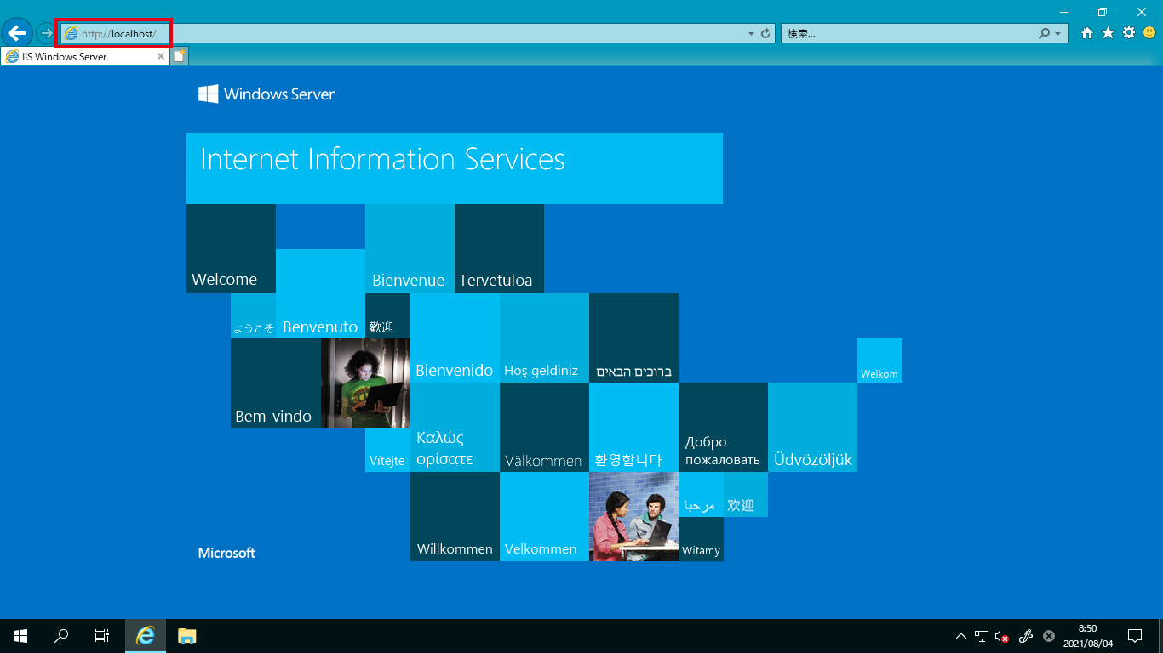Open the Tools gear icon
The height and width of the screenshot is (653, 1163).
coord(1129,33)
